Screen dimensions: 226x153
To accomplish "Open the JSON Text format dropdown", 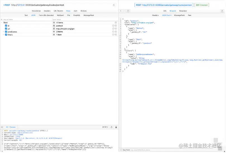I will coord(166,15).
